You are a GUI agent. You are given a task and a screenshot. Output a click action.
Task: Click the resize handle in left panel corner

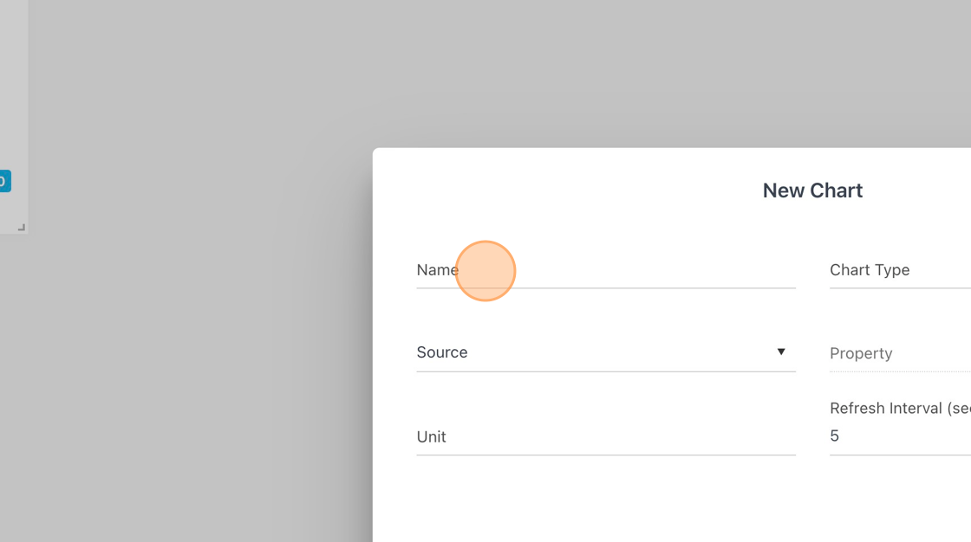coord(22,227)
